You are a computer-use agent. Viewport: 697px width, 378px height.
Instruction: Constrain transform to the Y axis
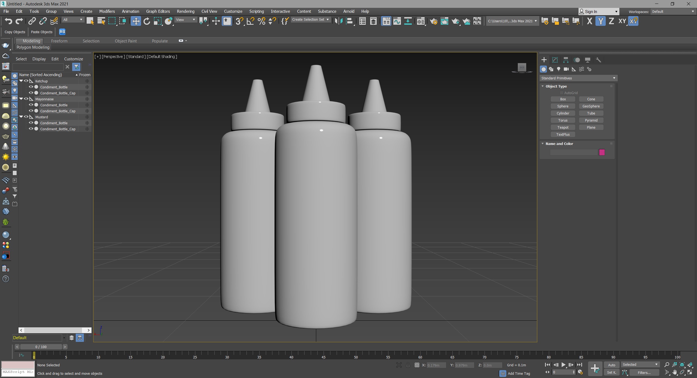(x=600, y=21)
